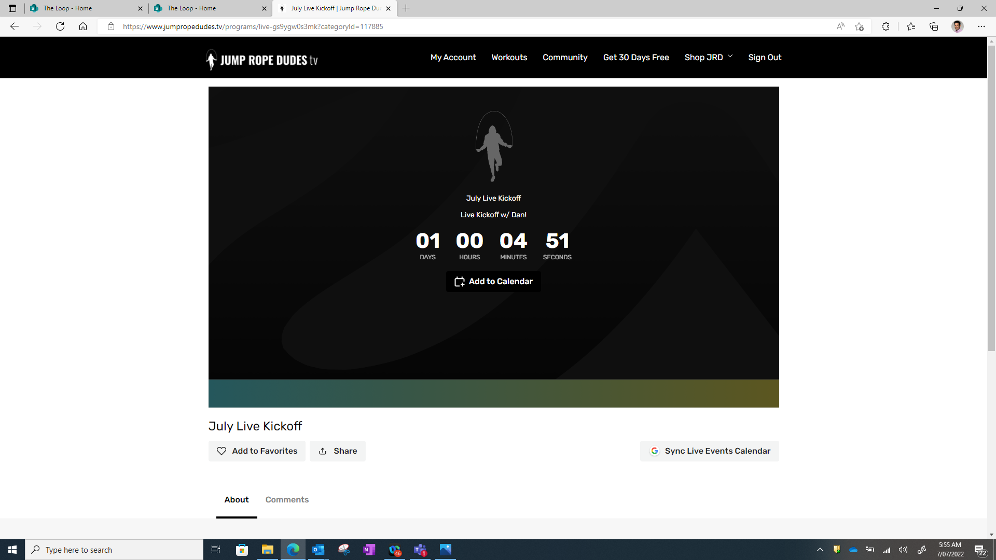Open browser Settings and more menu
The width and height of the screenshot is (996, 560).
tap(981, 26)
